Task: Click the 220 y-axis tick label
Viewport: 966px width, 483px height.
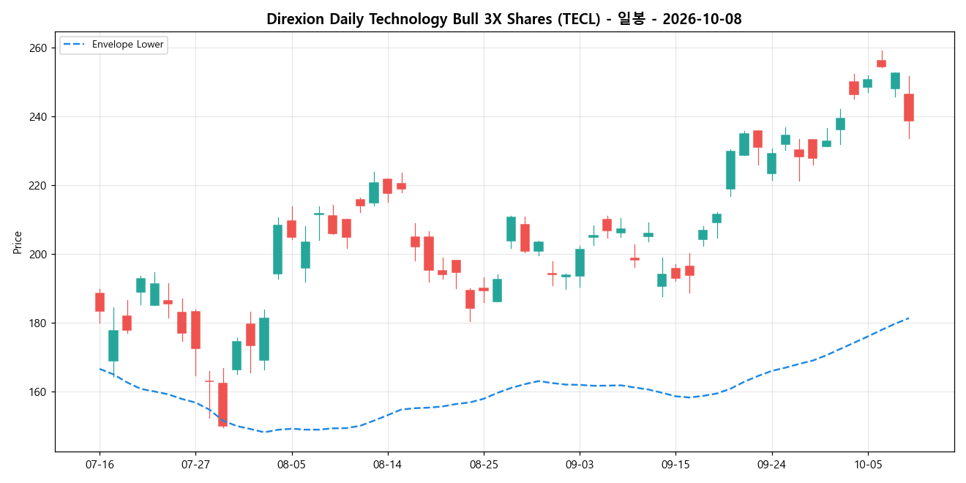Action: [38, 186]
